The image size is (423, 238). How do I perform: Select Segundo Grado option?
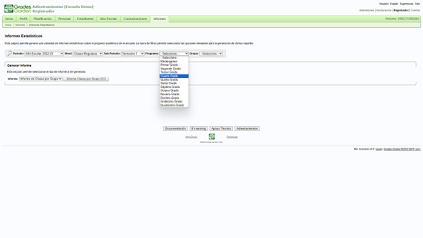174,69
